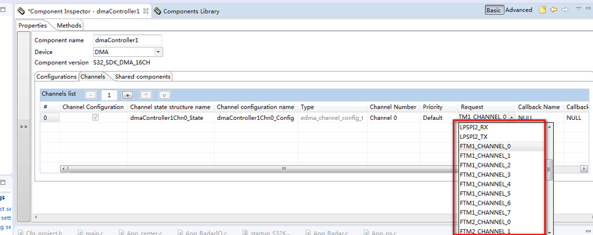
Task: Click the Priority column header
Action: [439, 107]
